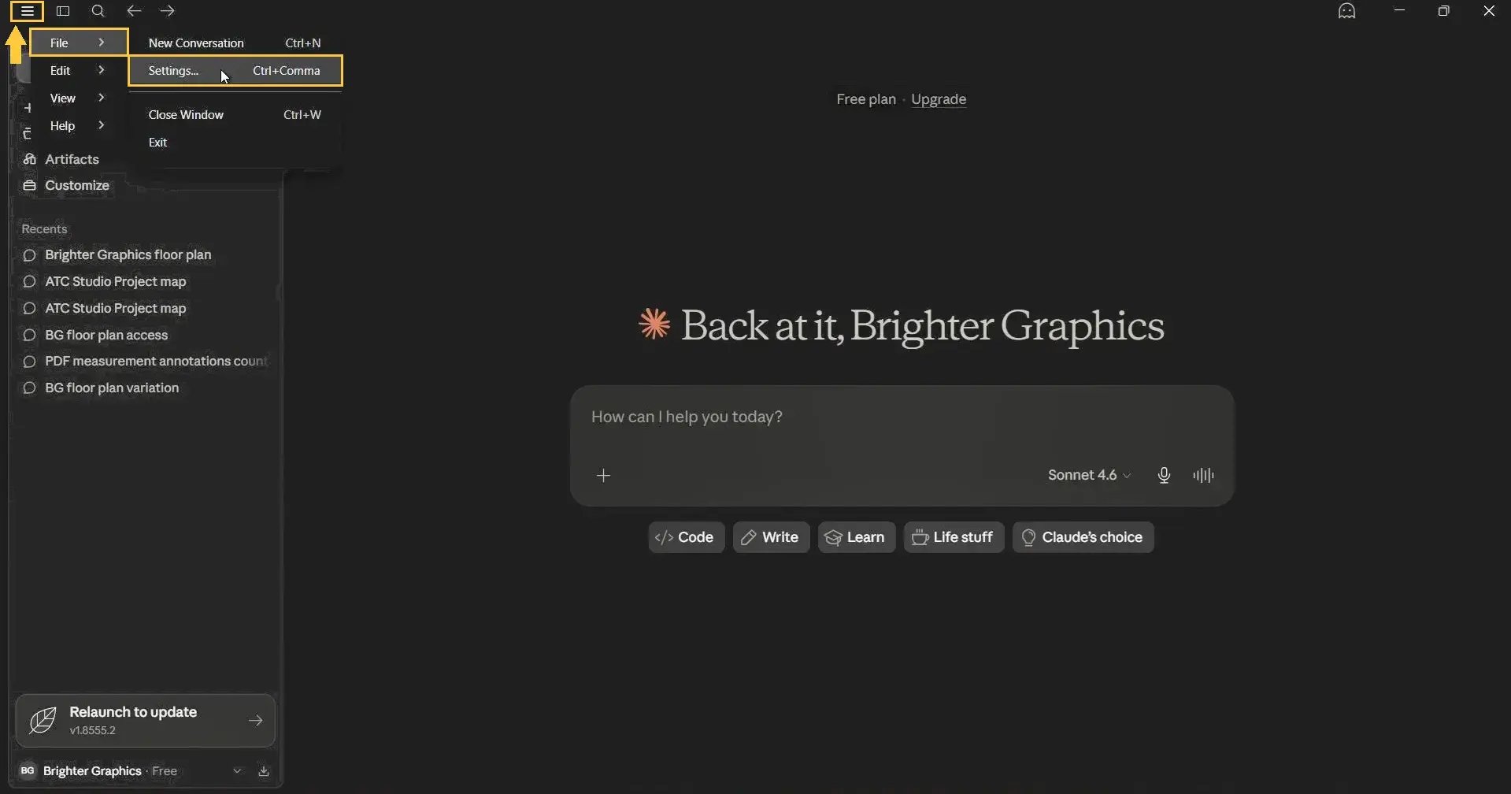Screen dimensions: 1511x794
Task: Open search with the magnifier icon
Action: point(98,11)
